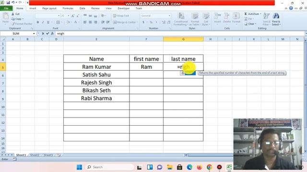Click cell containing Satish Sahu
Viewport: 307px width, 172px height.
click(96, 75)
